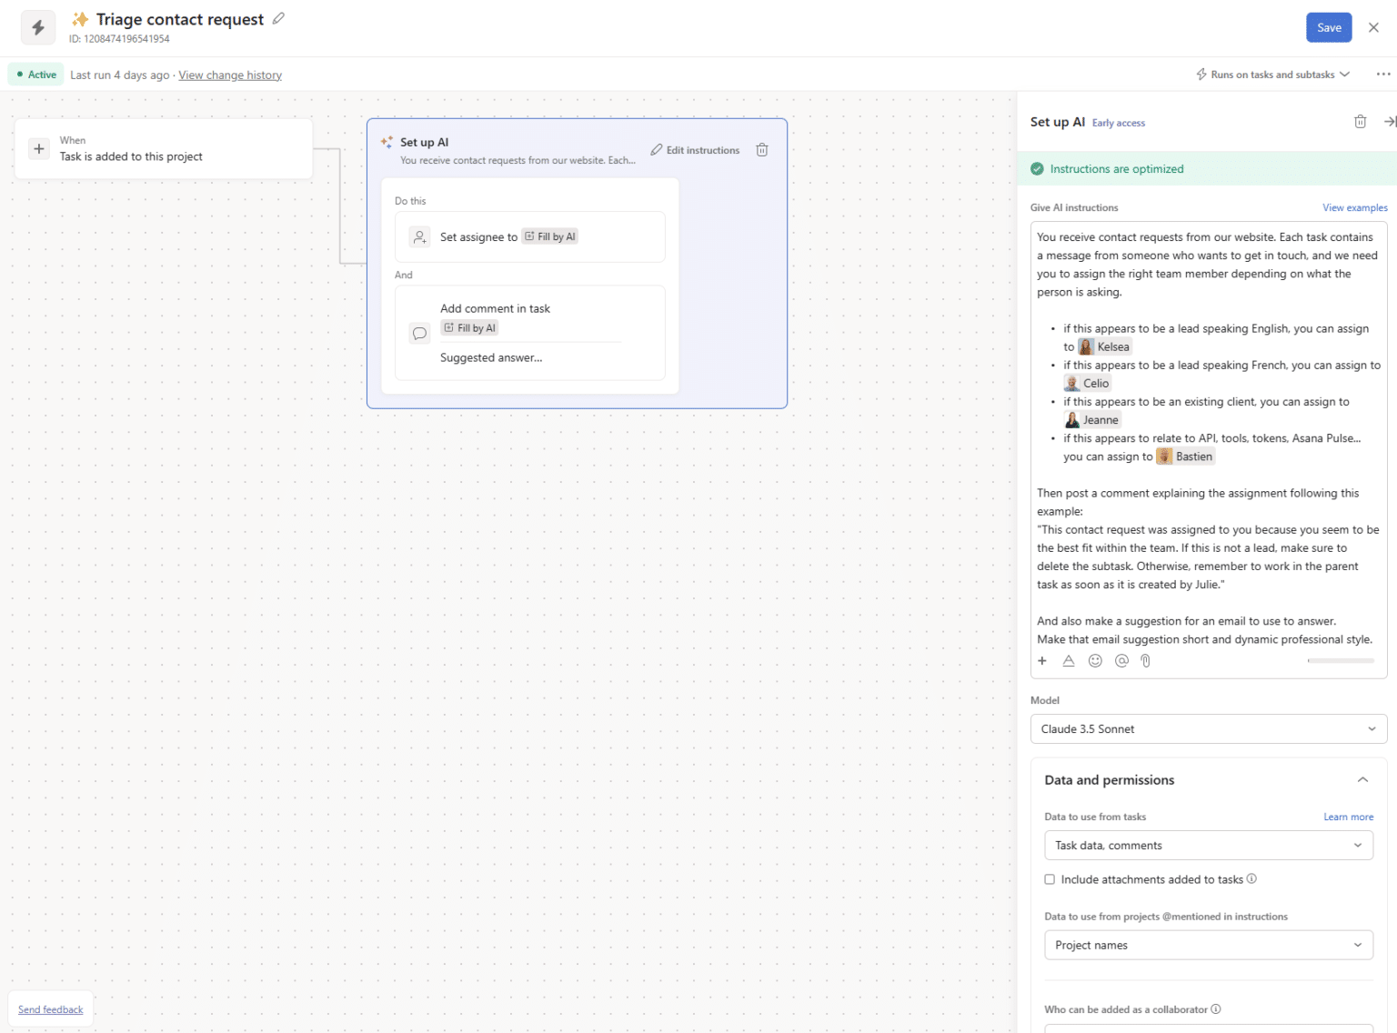Open the Model dropdown showing Claude 3.5 Sonnet
The image size is (1397, 1033).
tap(1208, 728)
